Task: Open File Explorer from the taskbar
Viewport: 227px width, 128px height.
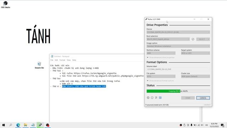Action: point(26,125)
